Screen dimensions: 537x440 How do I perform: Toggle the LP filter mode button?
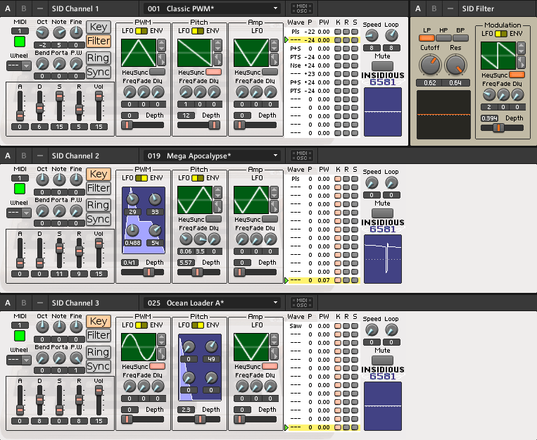[x=427, y=38]
